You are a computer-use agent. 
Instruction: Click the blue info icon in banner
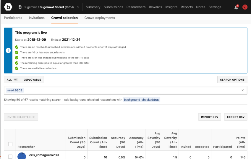click(8, 50)
